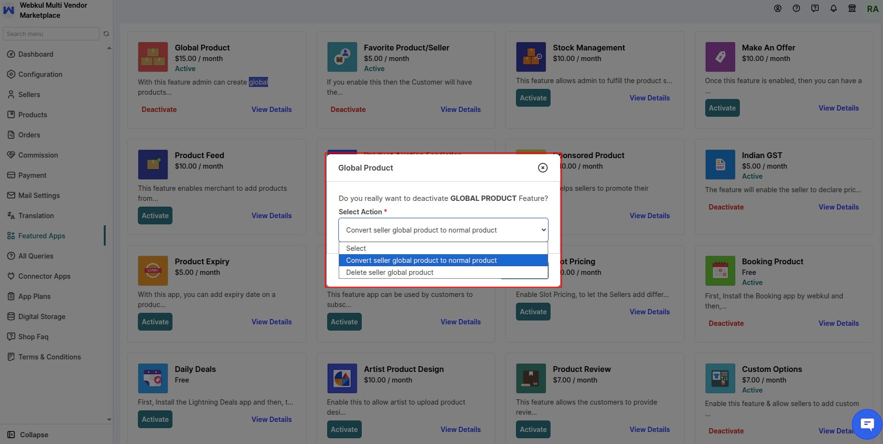Close the Global Product dialog
The height and width of the screenshot is (444, 883).
coord(542,168)
